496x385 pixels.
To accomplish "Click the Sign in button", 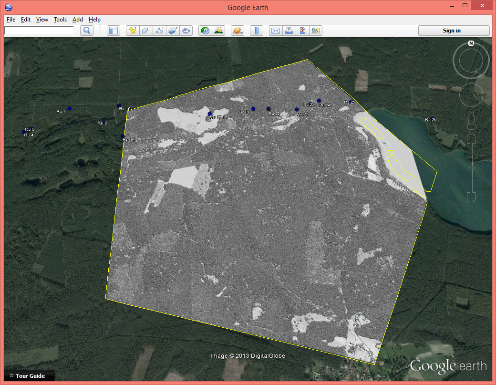I will point(454,31).
